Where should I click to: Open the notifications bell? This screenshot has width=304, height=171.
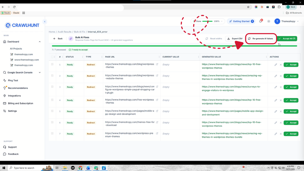(260, 21)
